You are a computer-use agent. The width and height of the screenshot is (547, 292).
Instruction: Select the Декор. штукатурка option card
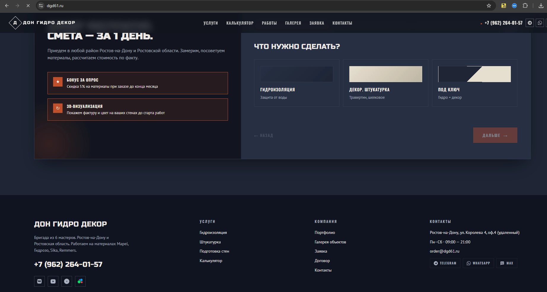pyautogui.click(x=386, y=83)
